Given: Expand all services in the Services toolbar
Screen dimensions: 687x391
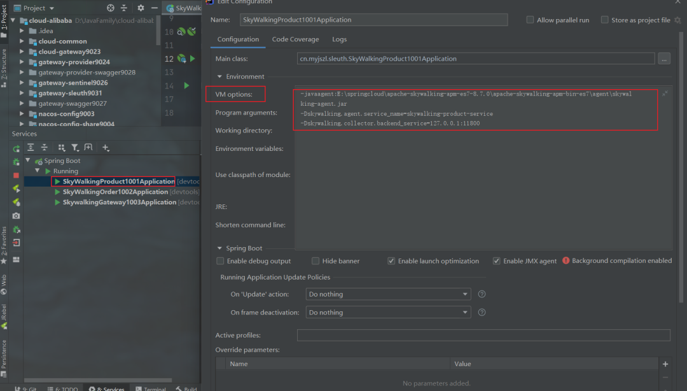Looking at the screenshot, I should point(31,148).
